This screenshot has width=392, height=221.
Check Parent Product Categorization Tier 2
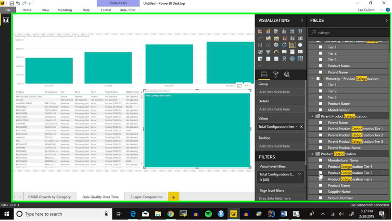pos(320,135)
